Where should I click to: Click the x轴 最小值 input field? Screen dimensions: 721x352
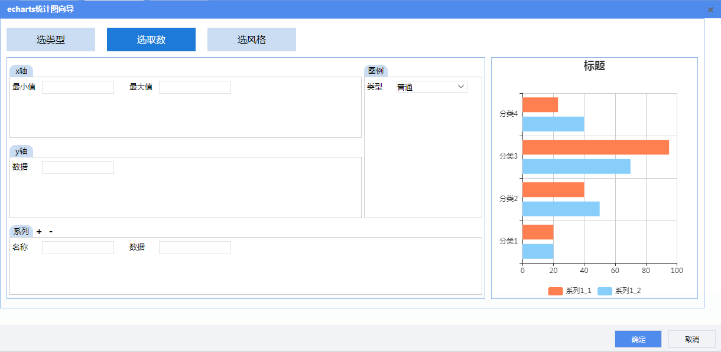[78, 87]
